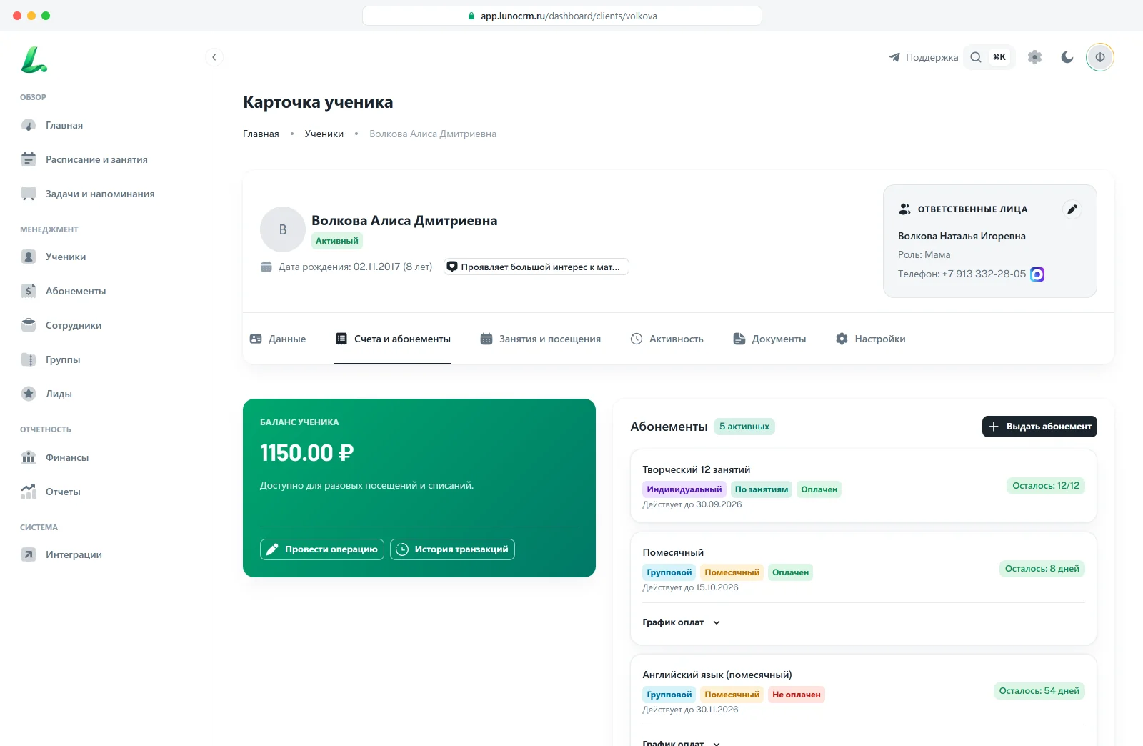The height and width of the screenshot is (746, 1143).
Task: Click the Интеграции arrow icon
Action: pos(29,554)
